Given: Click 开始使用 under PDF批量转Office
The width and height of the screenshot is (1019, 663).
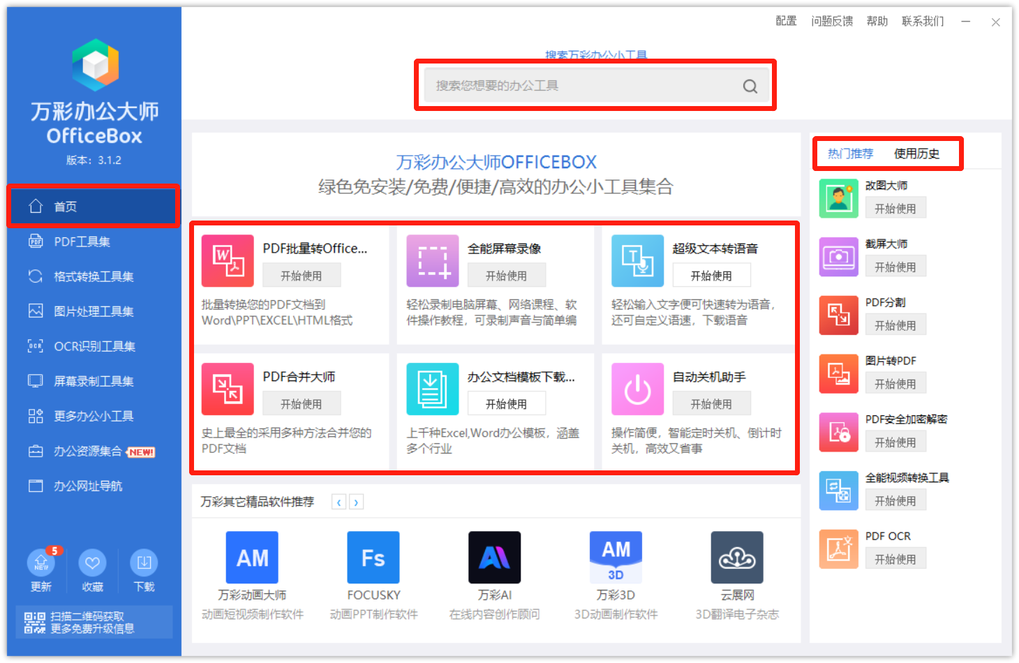Looking at the screenshot, I should [302, 276].
